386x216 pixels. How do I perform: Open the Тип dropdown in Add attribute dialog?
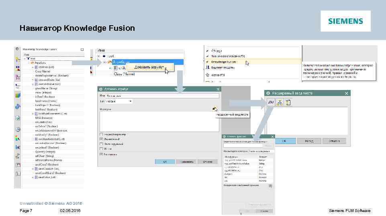119,101
